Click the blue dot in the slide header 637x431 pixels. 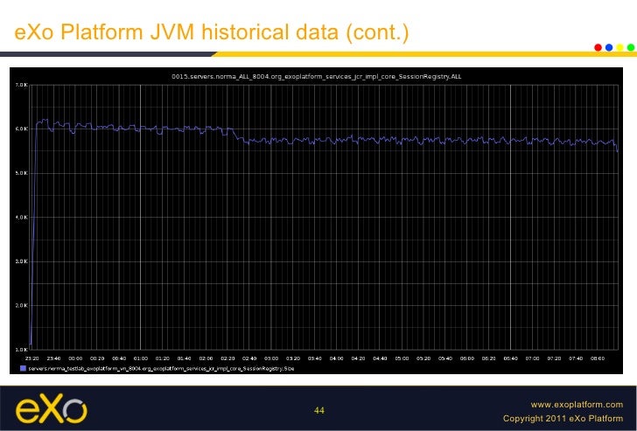tap(609, 47)
